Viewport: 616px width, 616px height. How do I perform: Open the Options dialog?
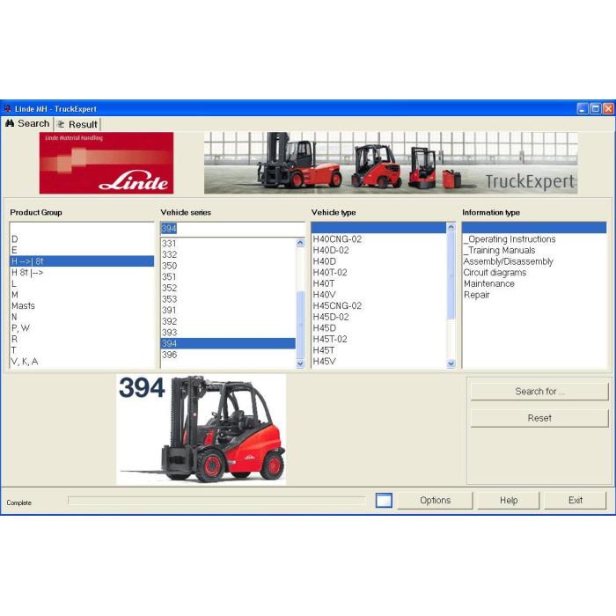click(x=435, y=500)
